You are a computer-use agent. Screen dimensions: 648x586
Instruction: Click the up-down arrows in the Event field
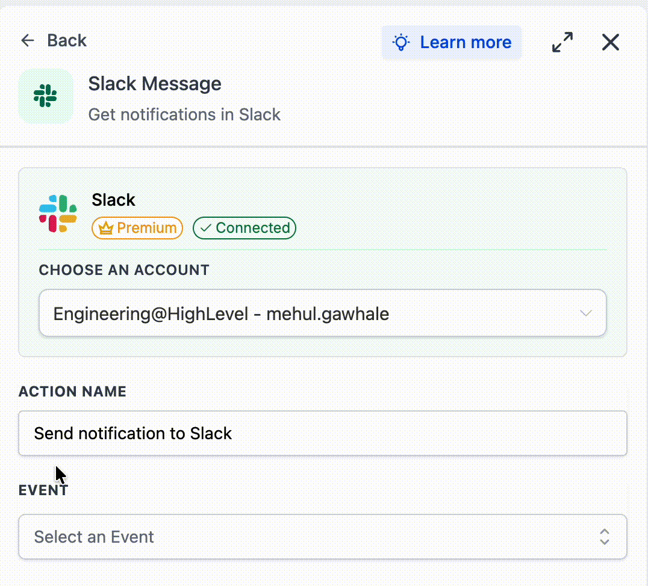coord(604,537)
